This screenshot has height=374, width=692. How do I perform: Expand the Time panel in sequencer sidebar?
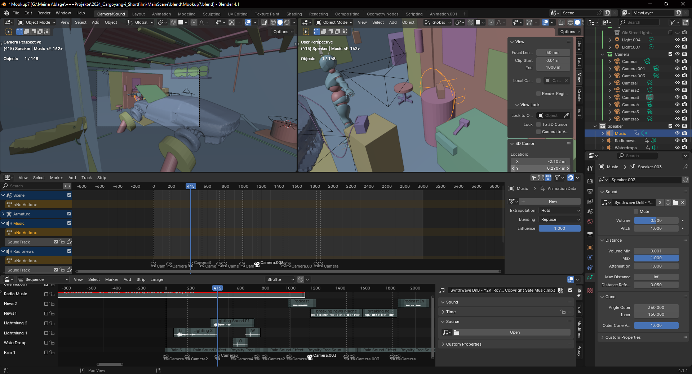(451, 312)
